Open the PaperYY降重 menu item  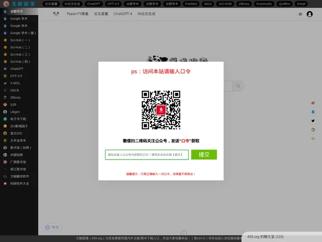[77, 14]
